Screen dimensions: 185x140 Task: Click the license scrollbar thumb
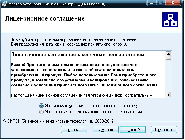(x=168, y=59)
